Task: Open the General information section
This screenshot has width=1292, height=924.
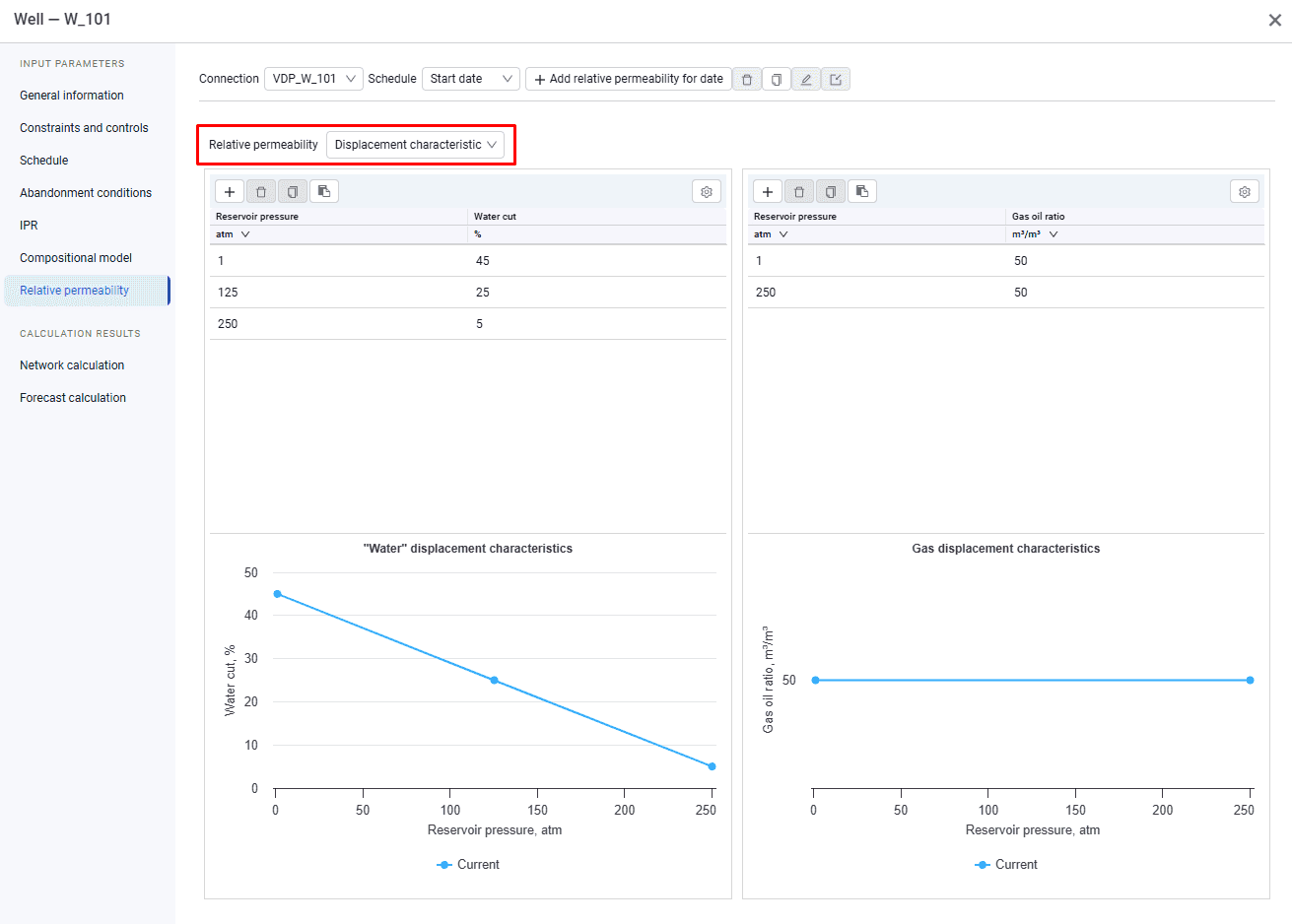Action: (x=72, y=96)
